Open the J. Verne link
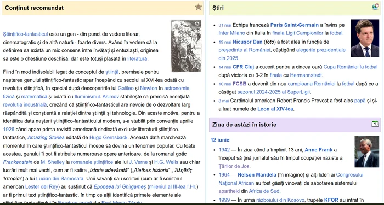Viewport: 384px width, 205px height. pyautogui.click(x=138, y=162)
